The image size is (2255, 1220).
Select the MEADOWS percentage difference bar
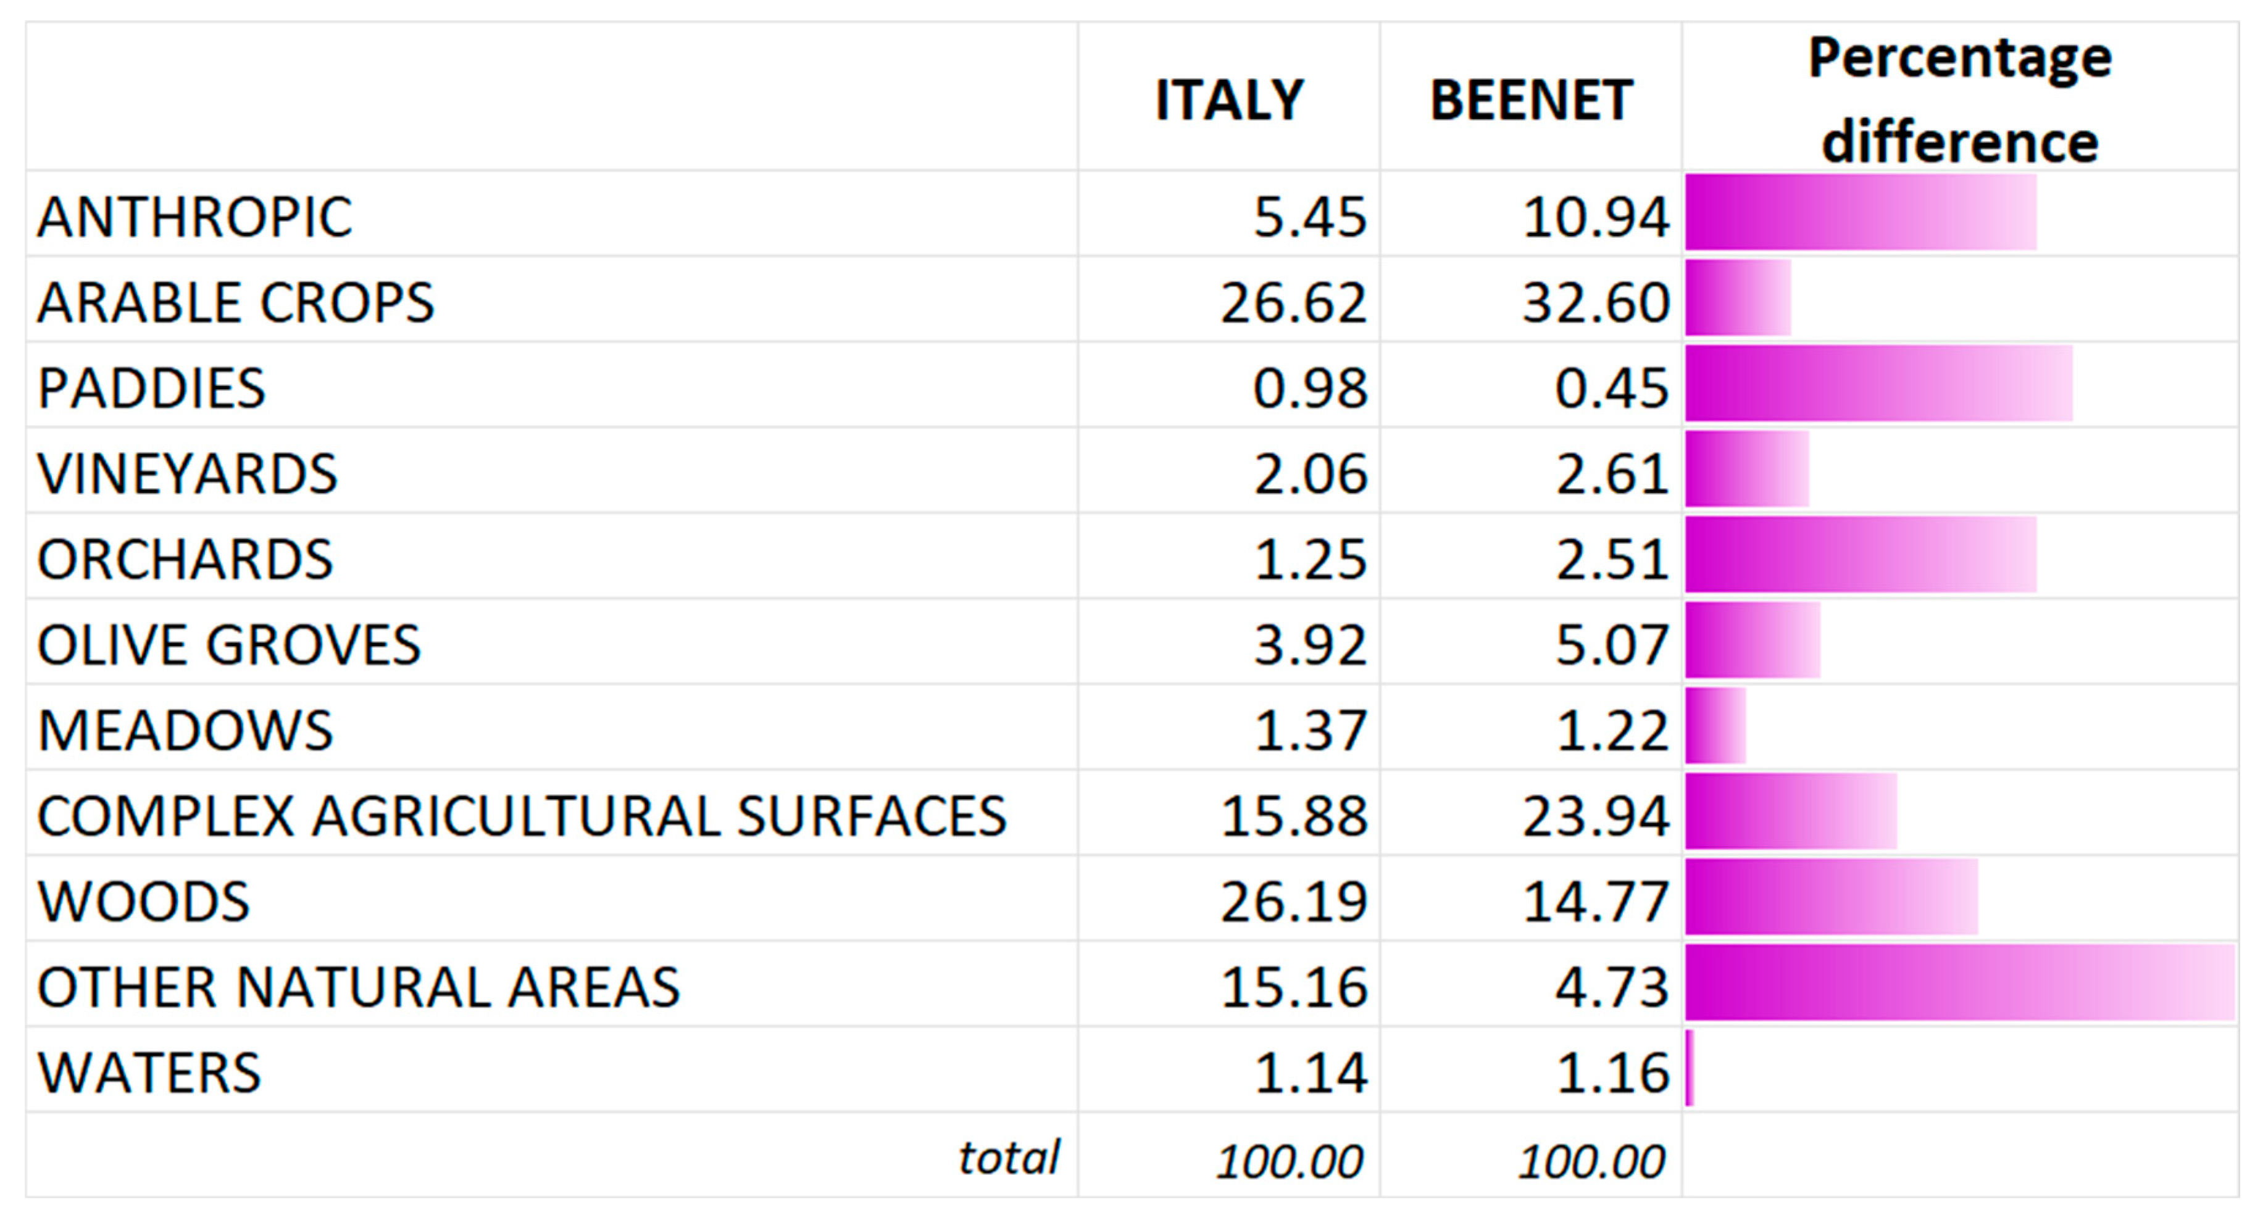1715,726
